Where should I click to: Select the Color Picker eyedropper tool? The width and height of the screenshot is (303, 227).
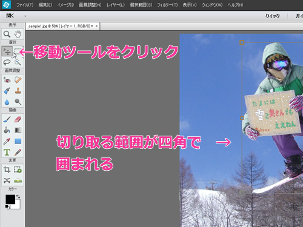click(x=7, y=141)
